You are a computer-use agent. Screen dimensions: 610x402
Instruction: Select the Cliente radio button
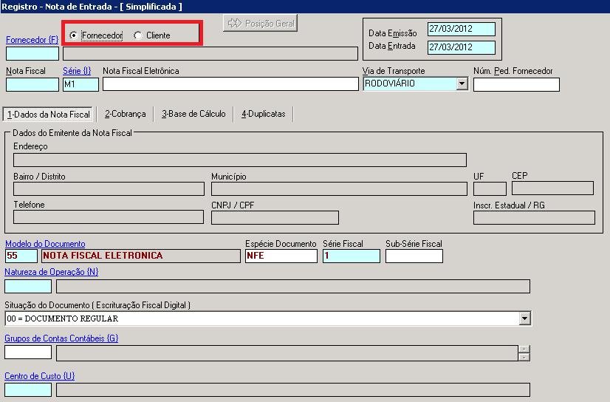pos(137,35)
